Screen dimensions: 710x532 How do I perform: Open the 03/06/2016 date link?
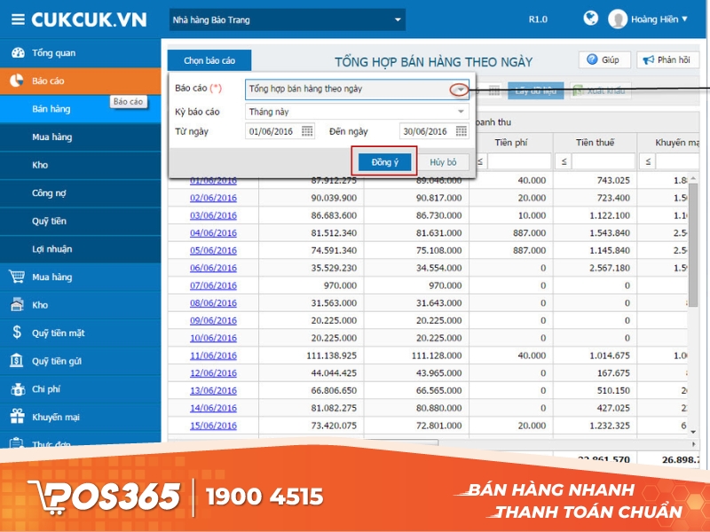pyautogui.click(x=213, y=215)
